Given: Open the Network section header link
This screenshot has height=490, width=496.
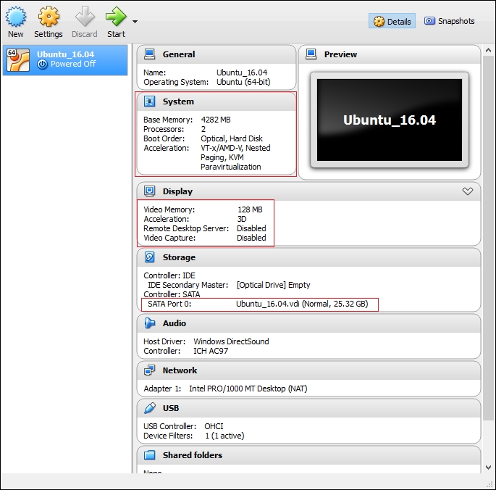Looking at the screenshot, I should (x=180, y=370).
